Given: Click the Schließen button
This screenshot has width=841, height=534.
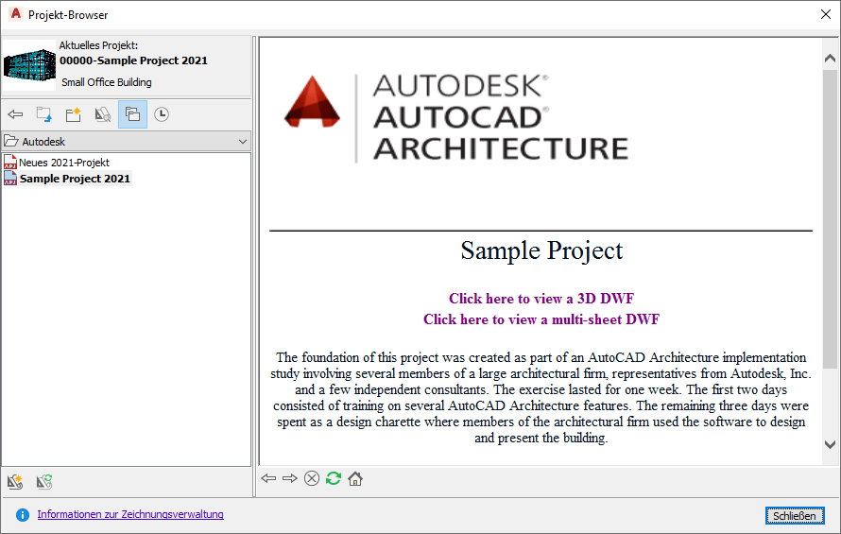Looking at the screenshot, I should (795, 516).
